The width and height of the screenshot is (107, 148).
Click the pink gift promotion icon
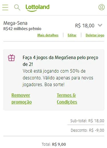(x=11, y=58)
